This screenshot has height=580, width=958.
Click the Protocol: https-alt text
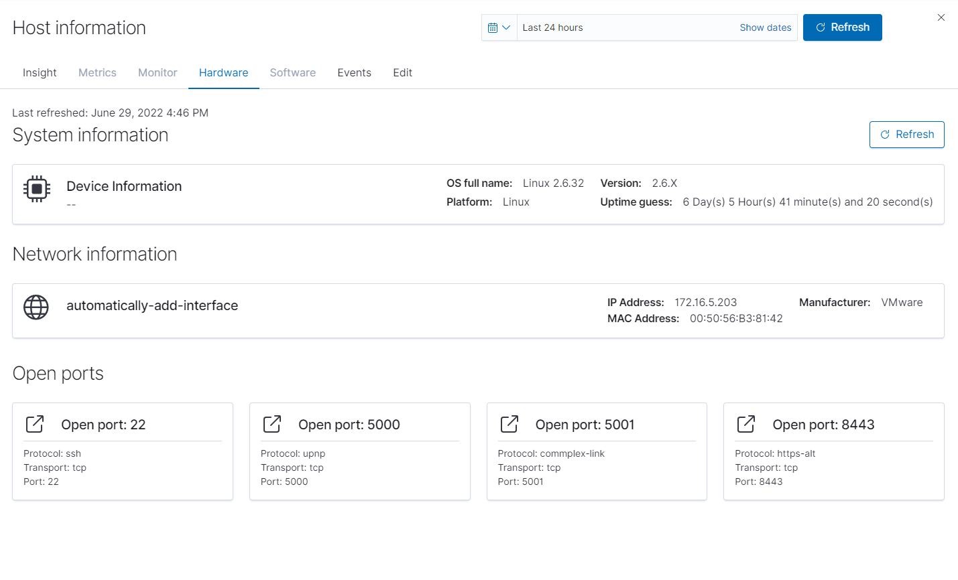click(x=776, y=453)
